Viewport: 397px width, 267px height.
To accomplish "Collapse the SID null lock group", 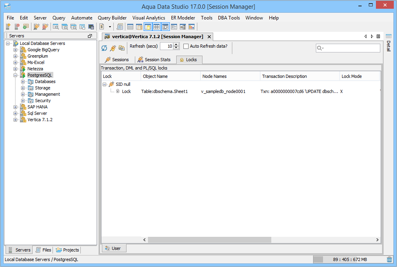I will tap(104, 85).
